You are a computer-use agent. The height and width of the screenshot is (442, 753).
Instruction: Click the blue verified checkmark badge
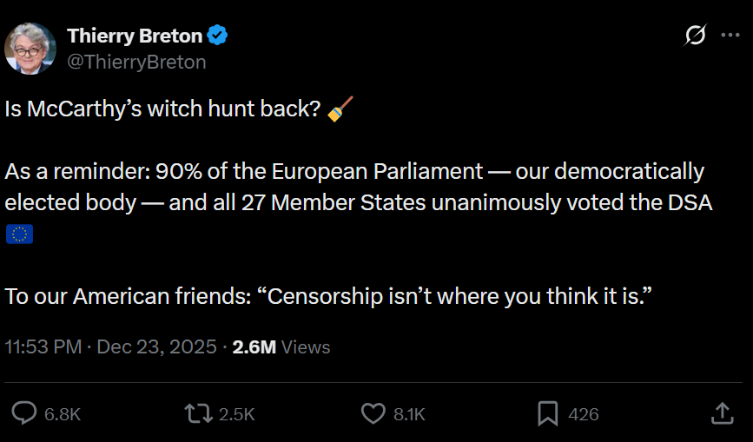(218, 36)
